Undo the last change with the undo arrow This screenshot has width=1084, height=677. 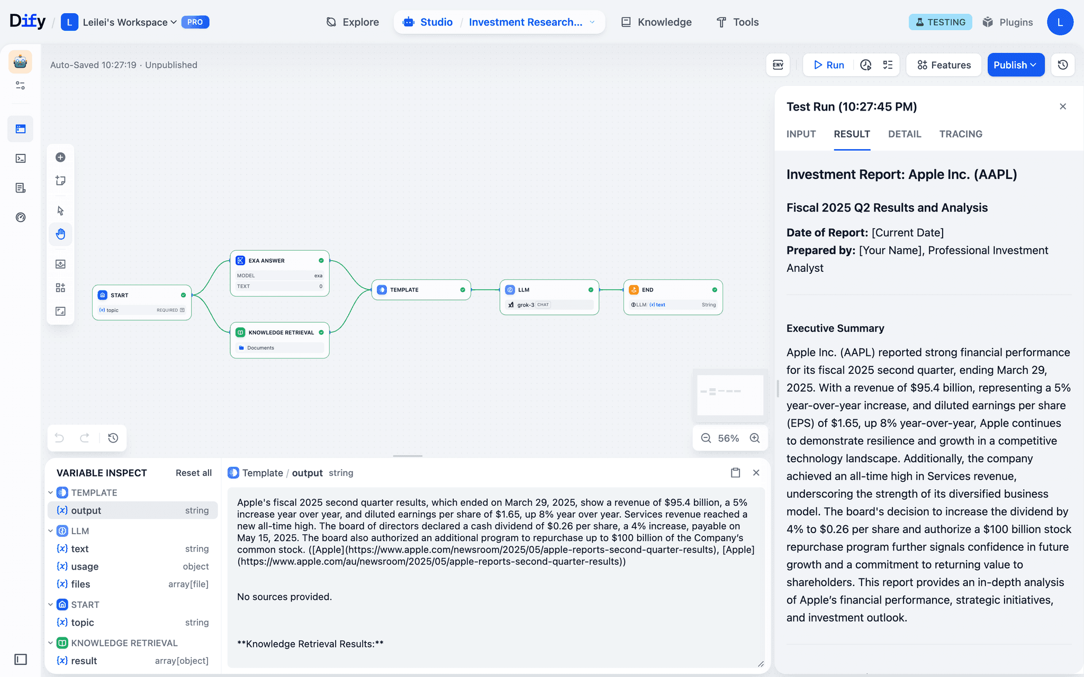point(59,438)
